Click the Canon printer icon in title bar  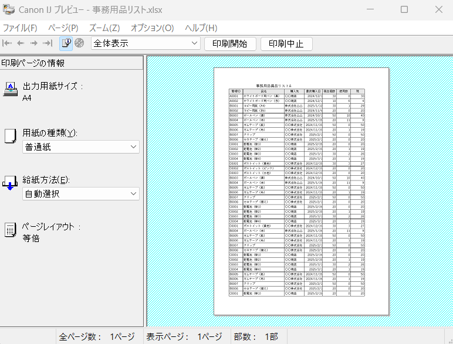[9, 9]
